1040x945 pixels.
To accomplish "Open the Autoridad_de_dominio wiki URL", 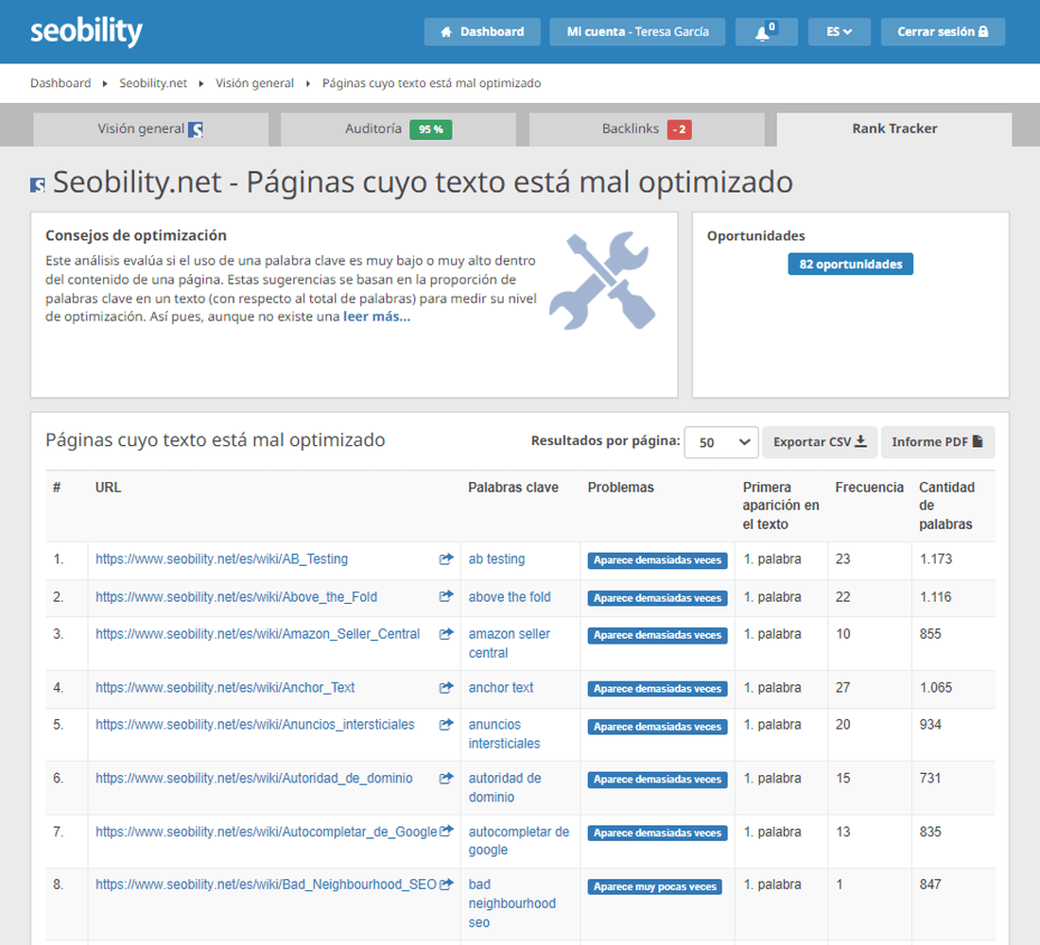I will [254, 778].
